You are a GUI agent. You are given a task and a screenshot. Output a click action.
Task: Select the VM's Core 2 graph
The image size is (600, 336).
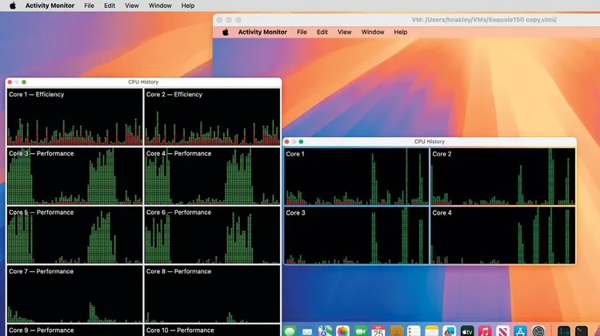click(503, 176)
